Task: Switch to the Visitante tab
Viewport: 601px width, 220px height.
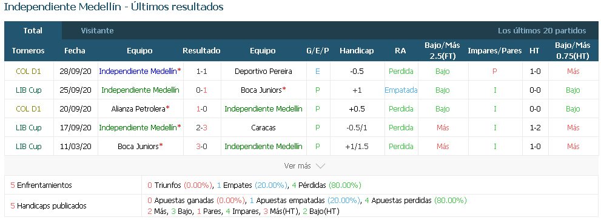Action: pos(97,31)
